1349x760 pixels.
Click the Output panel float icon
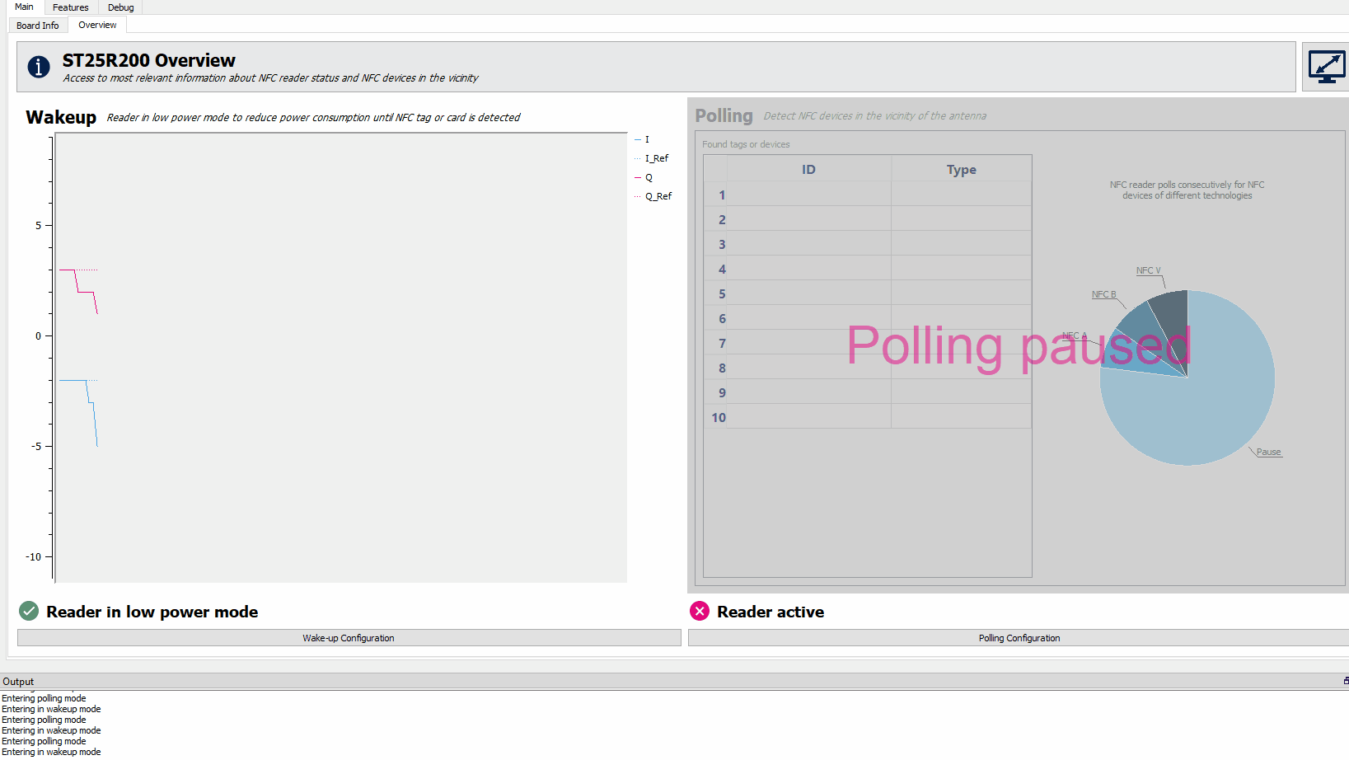1346,681
